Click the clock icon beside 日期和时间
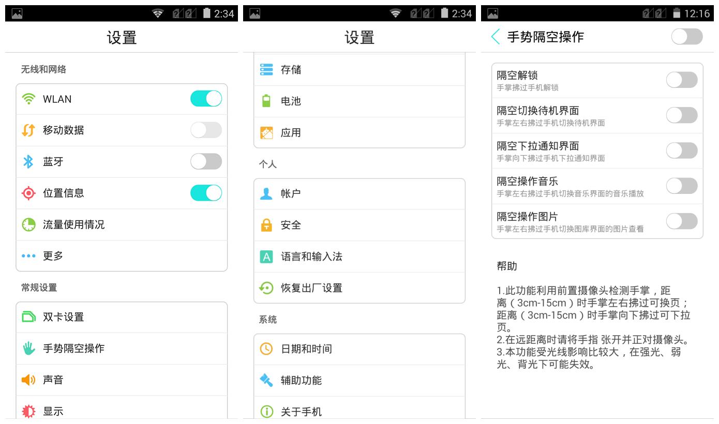 pos(266,349)
